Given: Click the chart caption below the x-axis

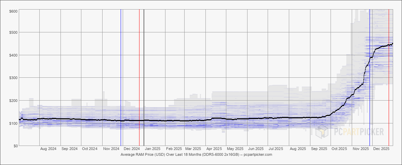Looking at the screenshot, I should click(196, 154).
